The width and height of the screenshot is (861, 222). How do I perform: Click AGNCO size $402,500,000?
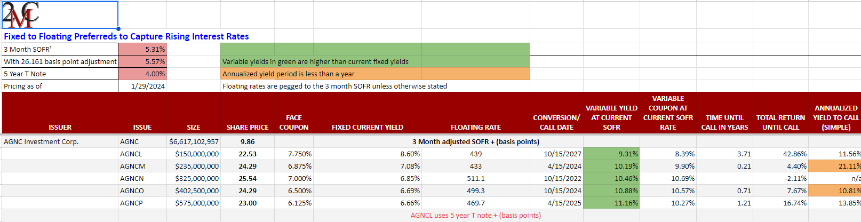(x=194, y=191)
